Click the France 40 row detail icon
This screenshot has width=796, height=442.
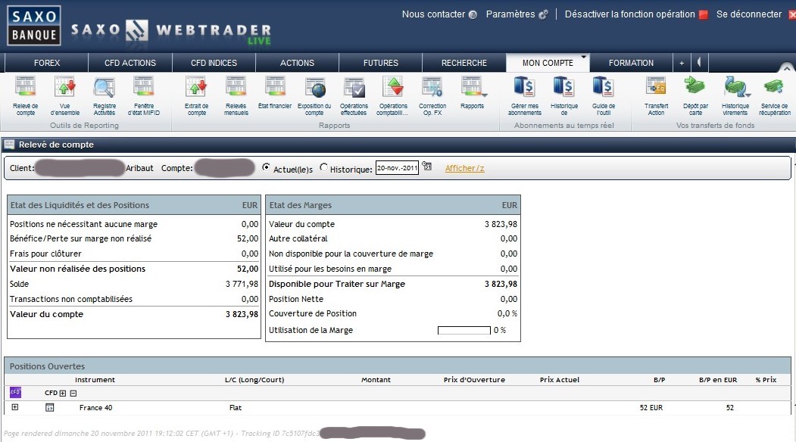(x=50, y=407)
